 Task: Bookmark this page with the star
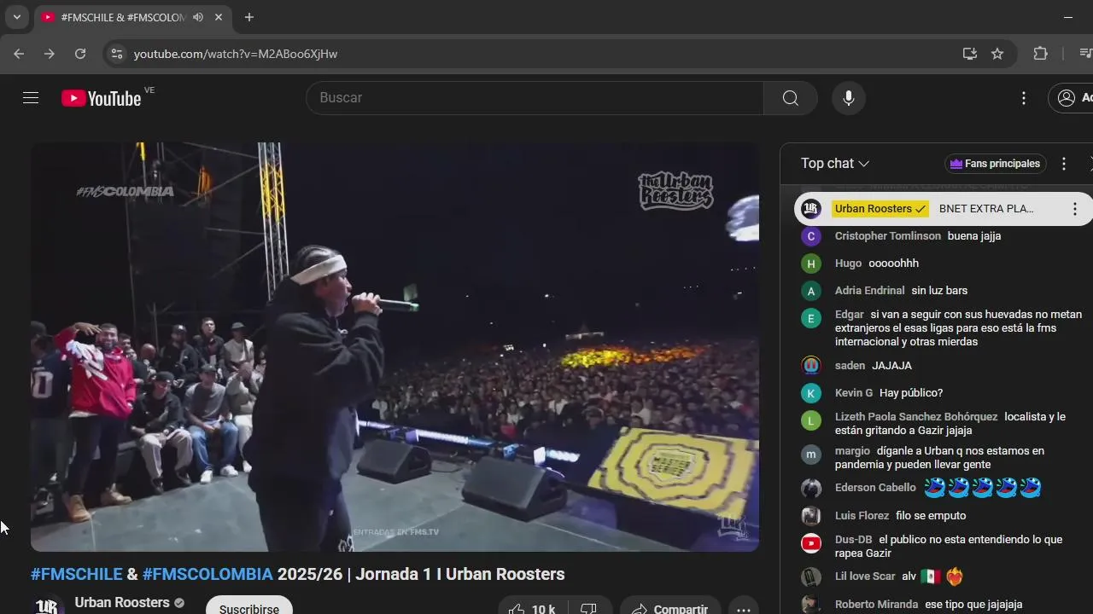[997, 54]
